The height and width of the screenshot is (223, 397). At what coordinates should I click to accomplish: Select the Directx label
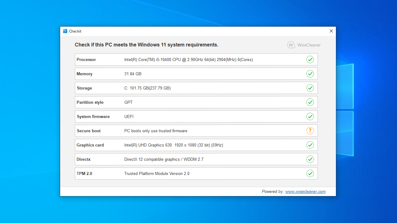pyautogui.click(x=84, y=159)
